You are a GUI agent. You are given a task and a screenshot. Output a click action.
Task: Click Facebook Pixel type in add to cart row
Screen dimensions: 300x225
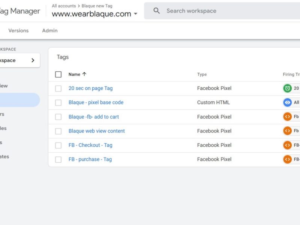pos(214,117)
